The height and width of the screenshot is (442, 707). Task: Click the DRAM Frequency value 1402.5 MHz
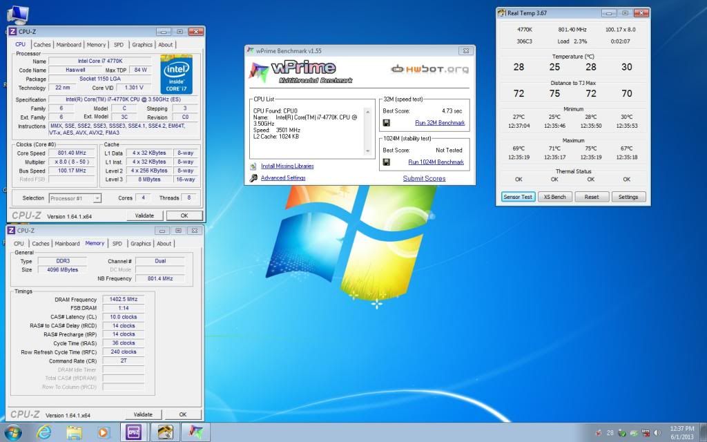124,299
